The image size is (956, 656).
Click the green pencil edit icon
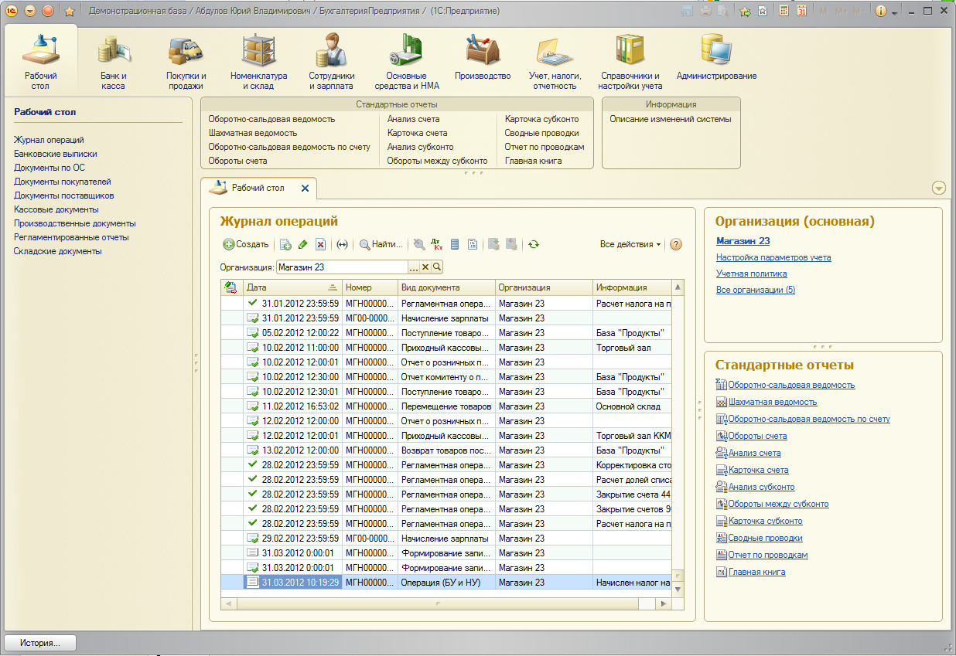302,244
